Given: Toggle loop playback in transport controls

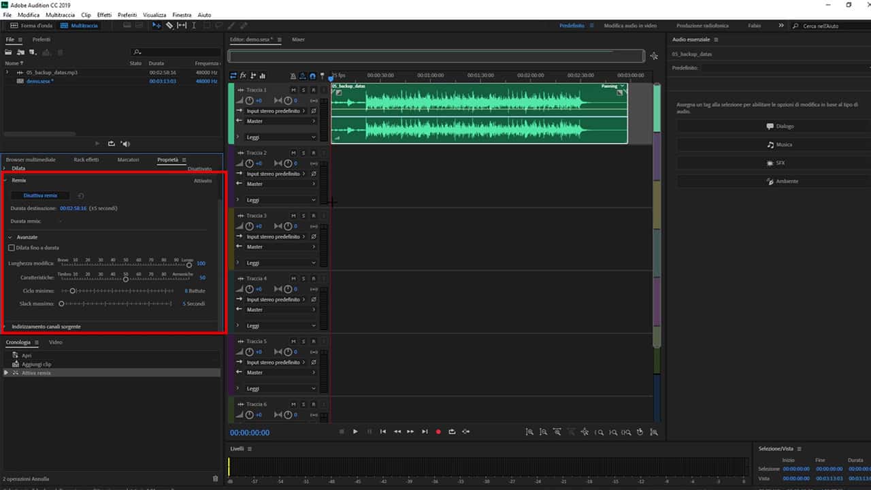Looking at the screenshot, I should tap(452, 431).
